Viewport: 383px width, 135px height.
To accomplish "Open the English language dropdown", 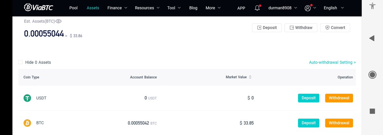I will click(334, 8).
